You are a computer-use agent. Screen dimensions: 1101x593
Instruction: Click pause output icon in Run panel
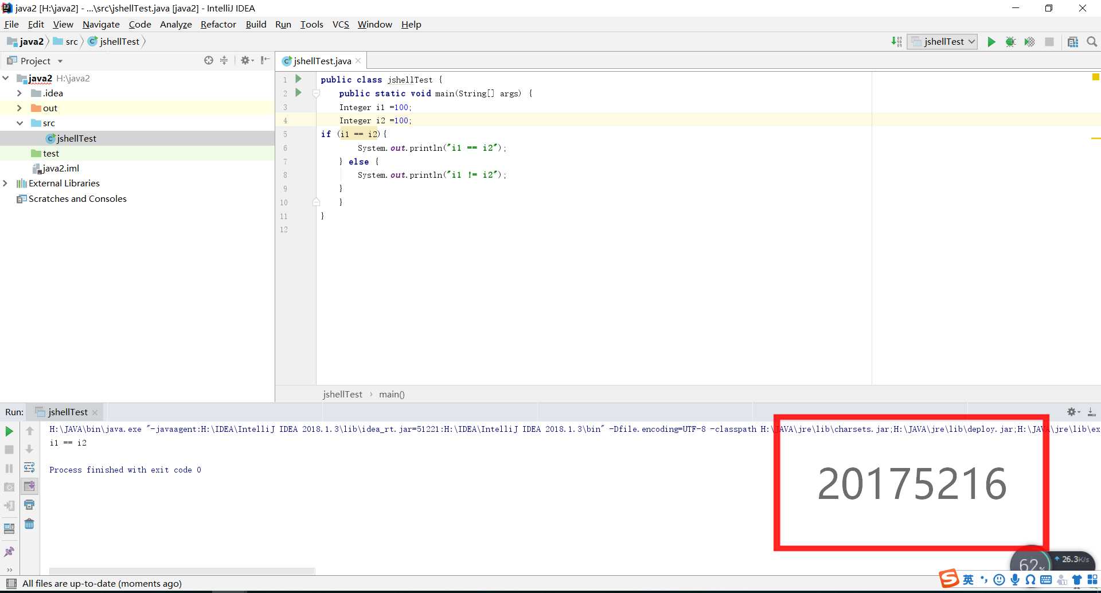click(x=9, y=469)
